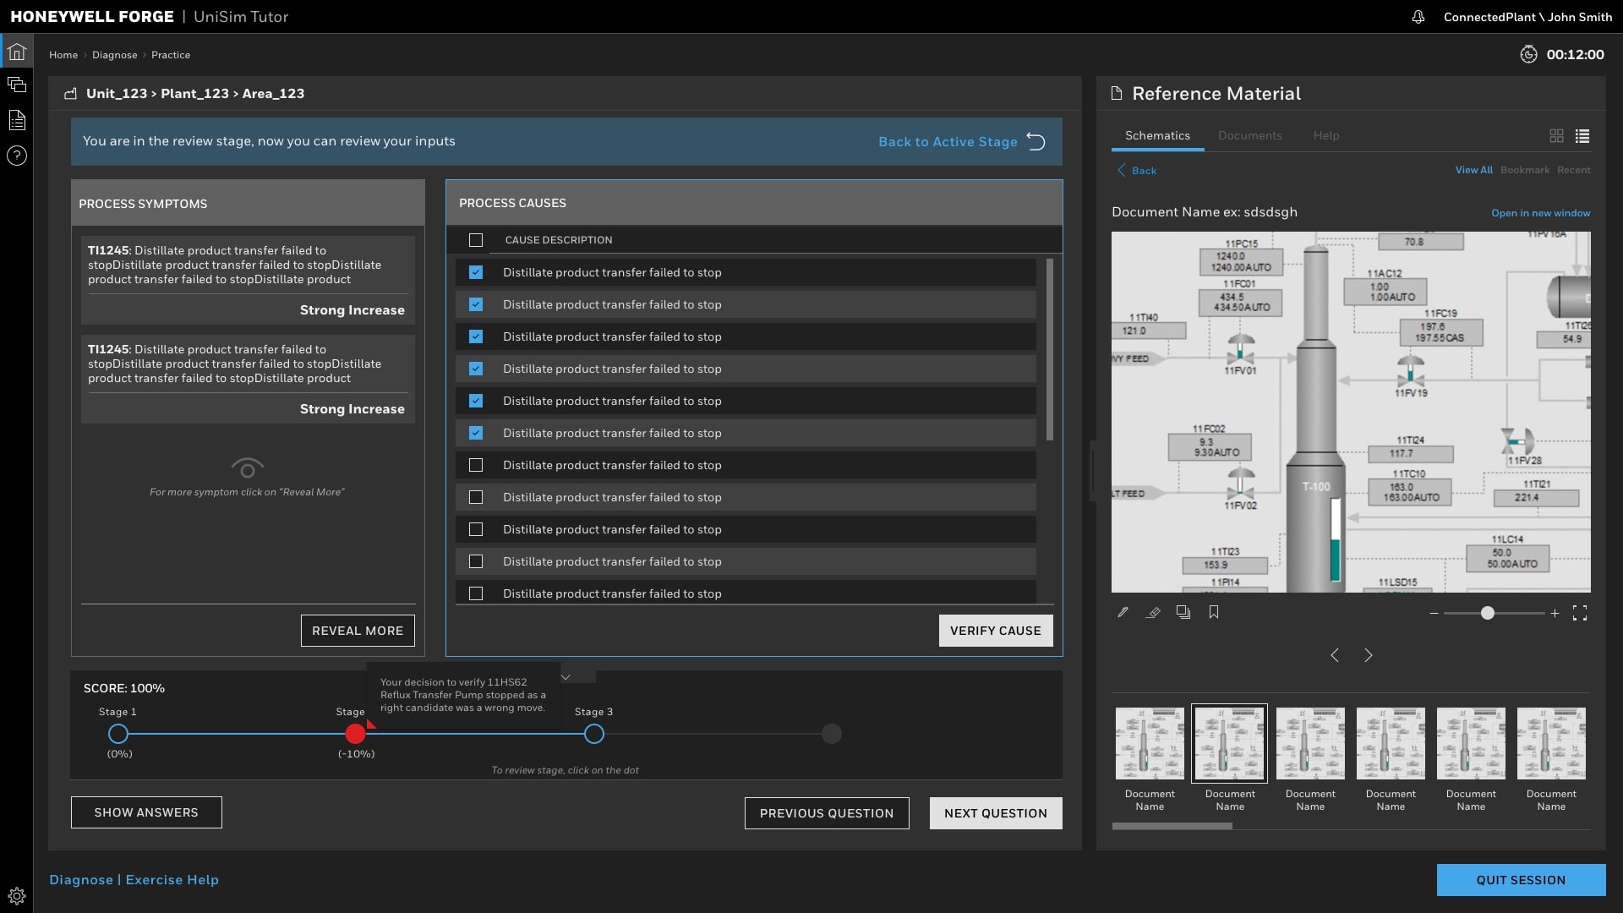This screenshot has height=913, width=1623.
Task: Select the Recent filter
Action: [x=1573, y=170]
